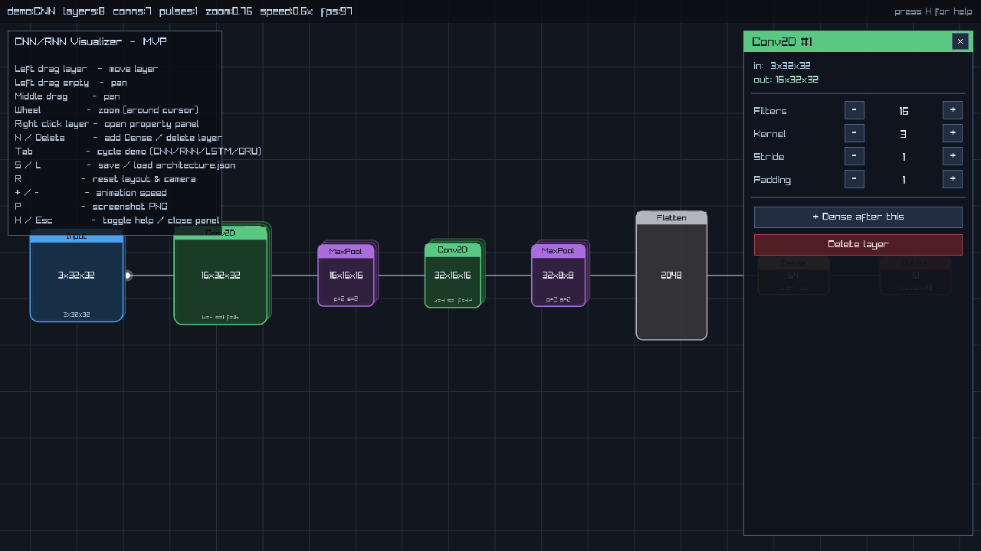The image size is (981, 551).
Task: Select the Conv2D 32x16x16 layer node
Action: coord(453,275)
